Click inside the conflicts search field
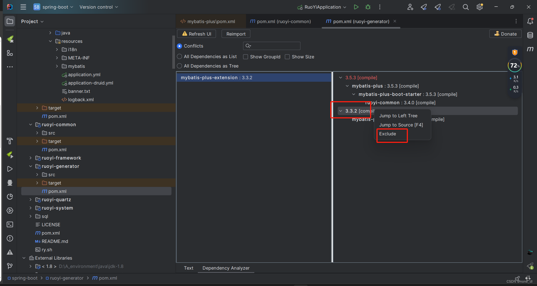This screenshot has width=537, height=286. click(x=271, y=46)
